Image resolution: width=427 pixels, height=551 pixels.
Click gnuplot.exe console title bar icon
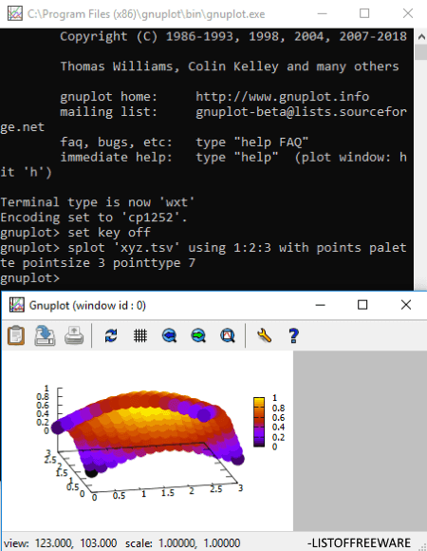pos(15,13)
